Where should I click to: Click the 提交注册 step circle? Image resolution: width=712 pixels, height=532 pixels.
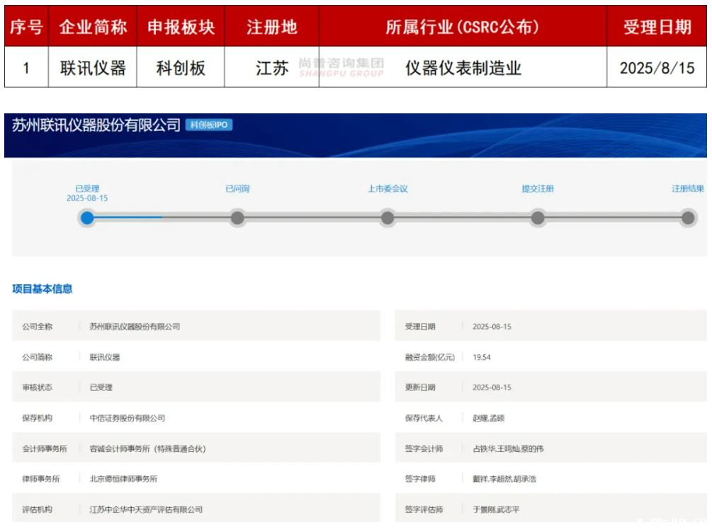[x=538, y=217]
